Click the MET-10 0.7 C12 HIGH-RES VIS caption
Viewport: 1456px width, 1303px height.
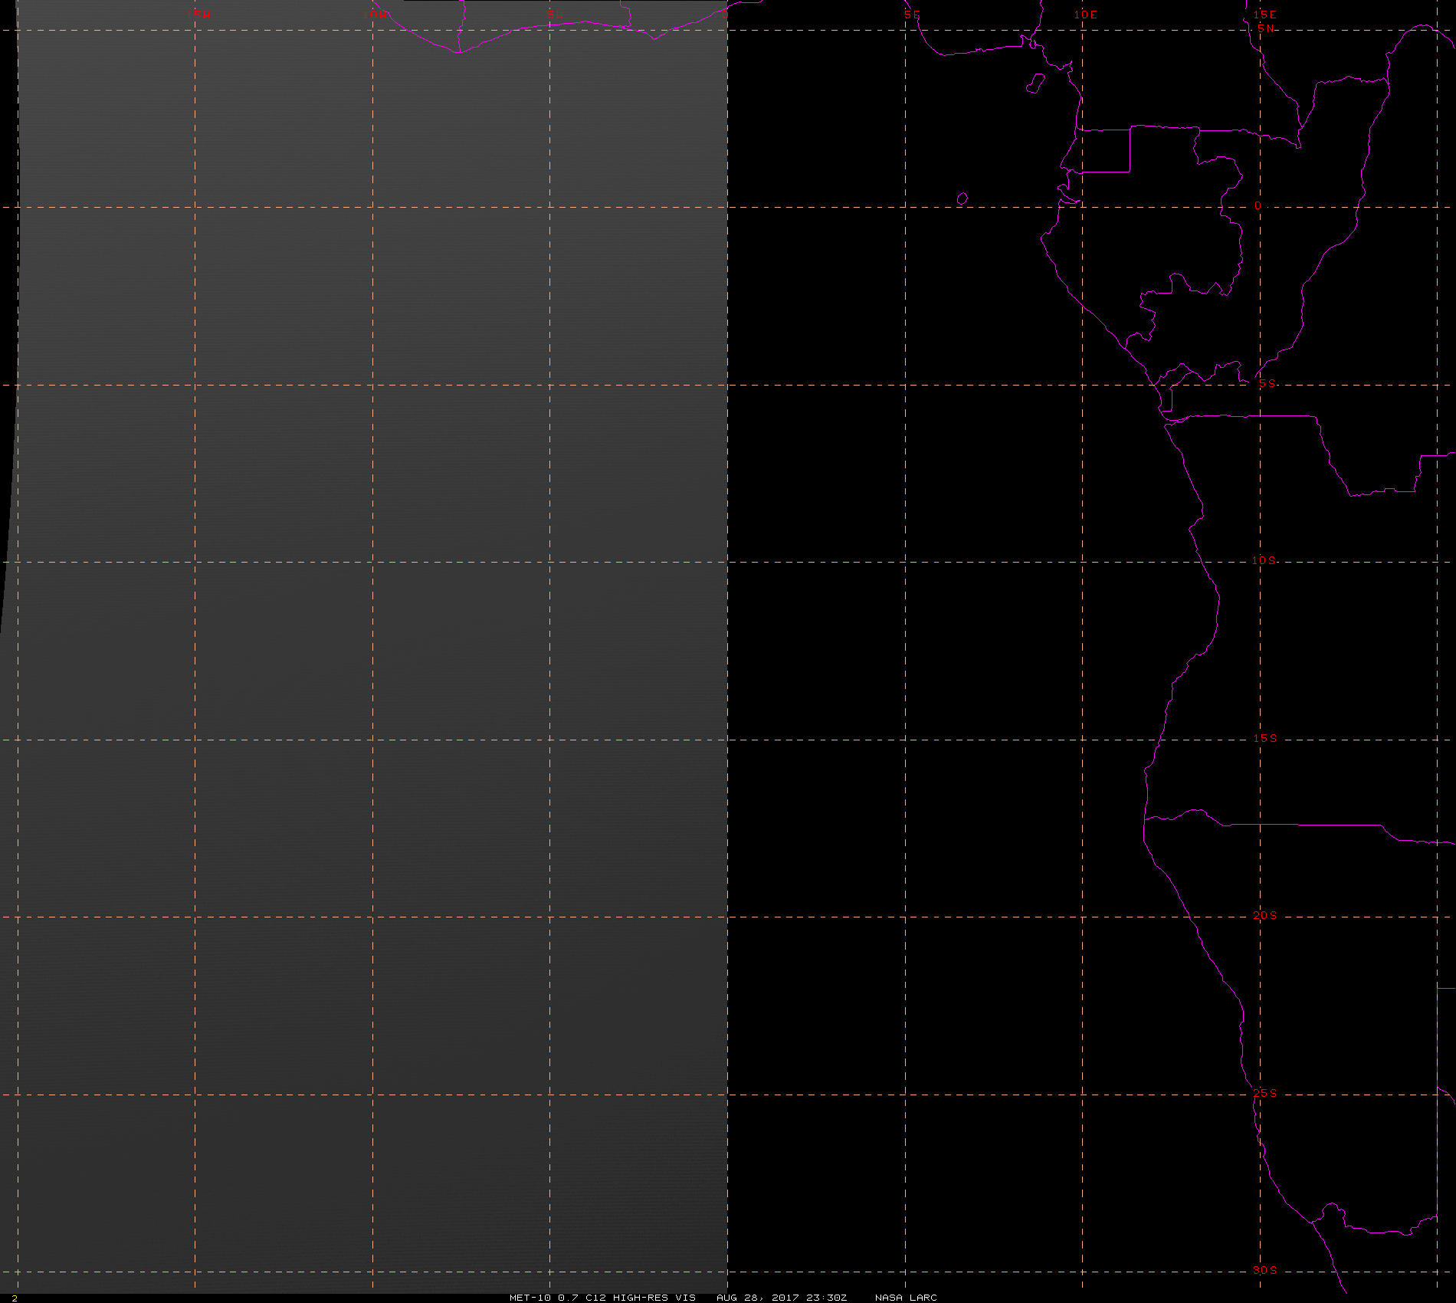[603, 1297]
